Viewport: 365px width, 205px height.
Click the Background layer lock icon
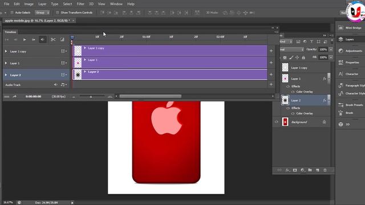[x=324, y=122]
